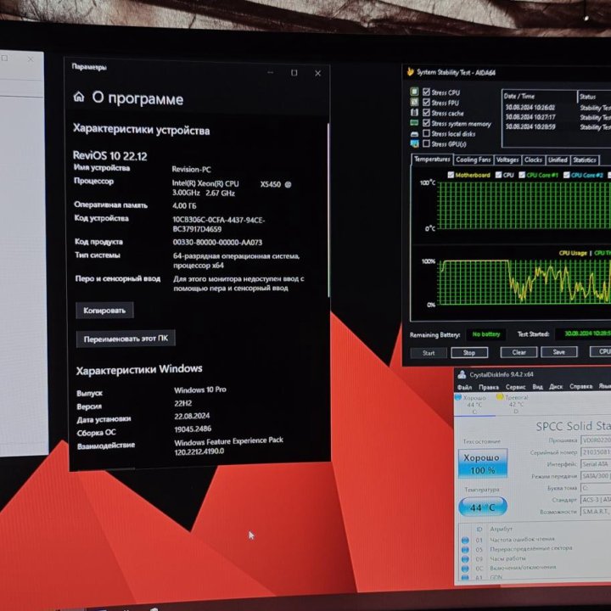Switch to the Cooling Fans tab

coord(473,160)
